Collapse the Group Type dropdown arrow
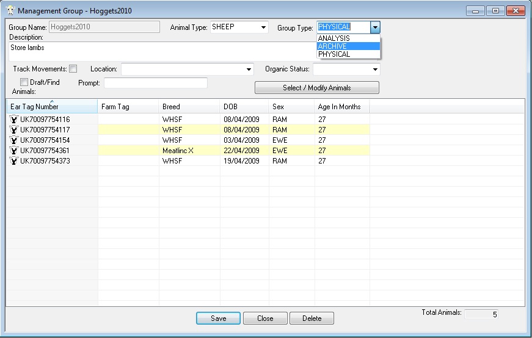This screenshot has width=532, height=338. tap(375, 27)
